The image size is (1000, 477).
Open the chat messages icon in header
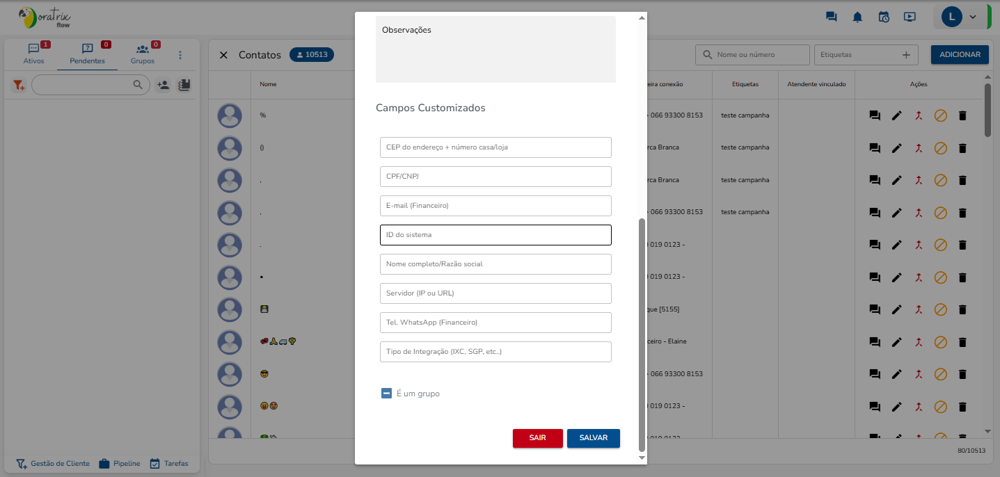click(x=831, y=17)
